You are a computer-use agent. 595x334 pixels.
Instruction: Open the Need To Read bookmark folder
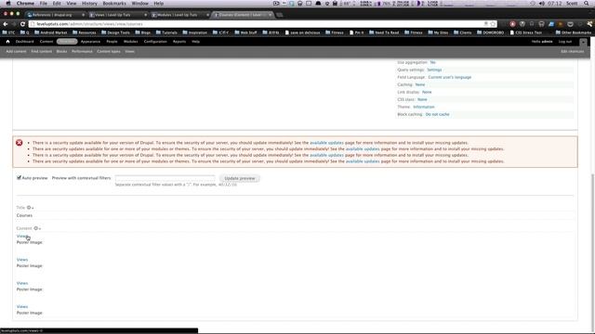384,32
